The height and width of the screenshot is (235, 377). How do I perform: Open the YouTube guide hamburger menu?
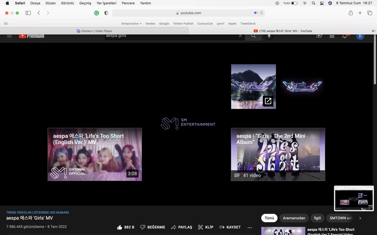[9, 36]
